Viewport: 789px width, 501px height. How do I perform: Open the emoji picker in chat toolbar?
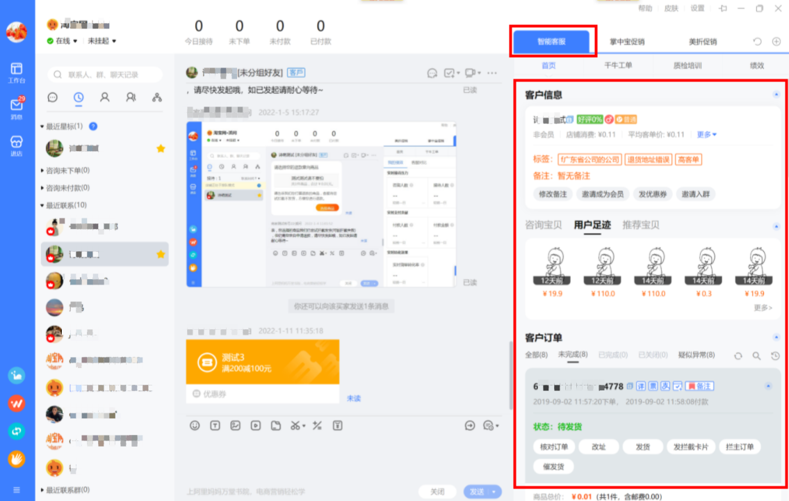click(195, 425)
